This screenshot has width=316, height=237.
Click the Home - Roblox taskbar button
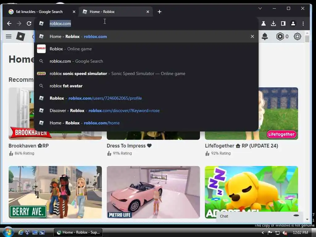click(78, 233)
